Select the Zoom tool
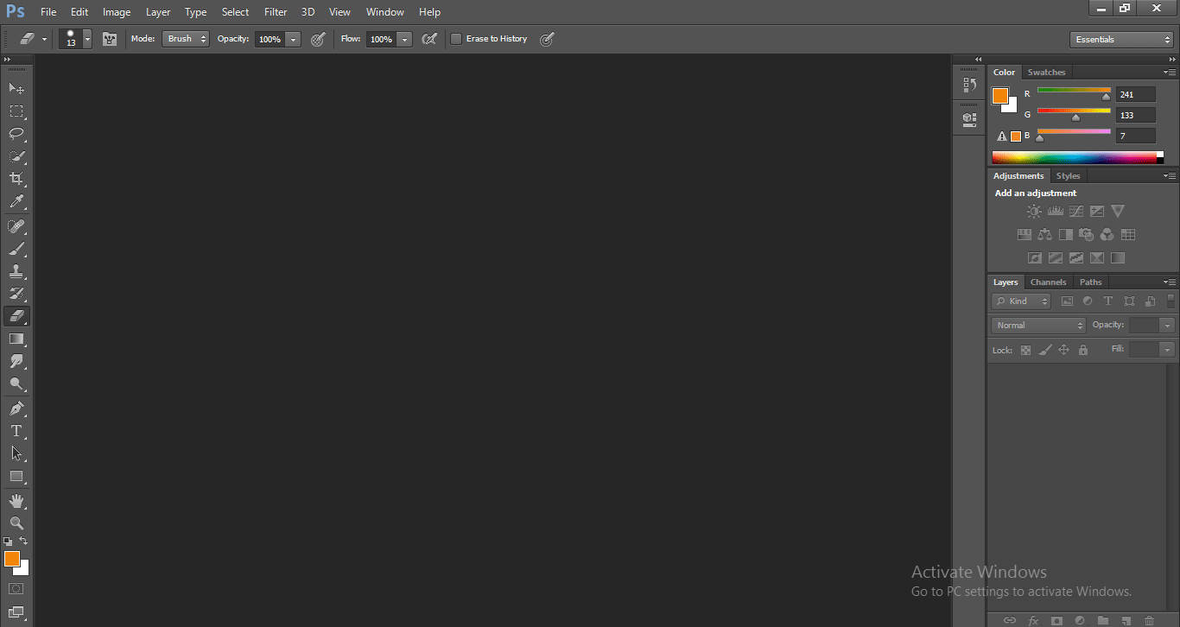Viewport: 1180px width, 627px height. click(16, 523)
